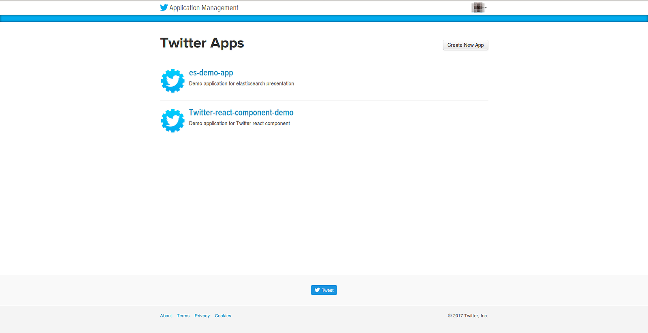Open the user avatar account menu
Viewport: 648px width, 333px height.
[x=479, y=8]
